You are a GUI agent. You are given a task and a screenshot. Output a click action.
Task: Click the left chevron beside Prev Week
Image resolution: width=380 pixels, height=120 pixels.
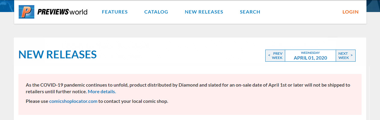coord(269,56)
